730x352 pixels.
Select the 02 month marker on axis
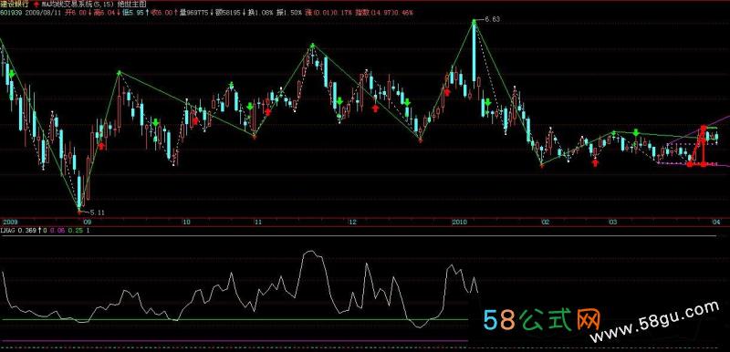coord(546,223)
